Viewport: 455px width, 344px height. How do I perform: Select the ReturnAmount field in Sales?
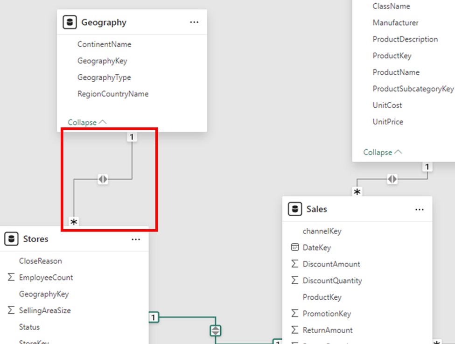[327, 330]
